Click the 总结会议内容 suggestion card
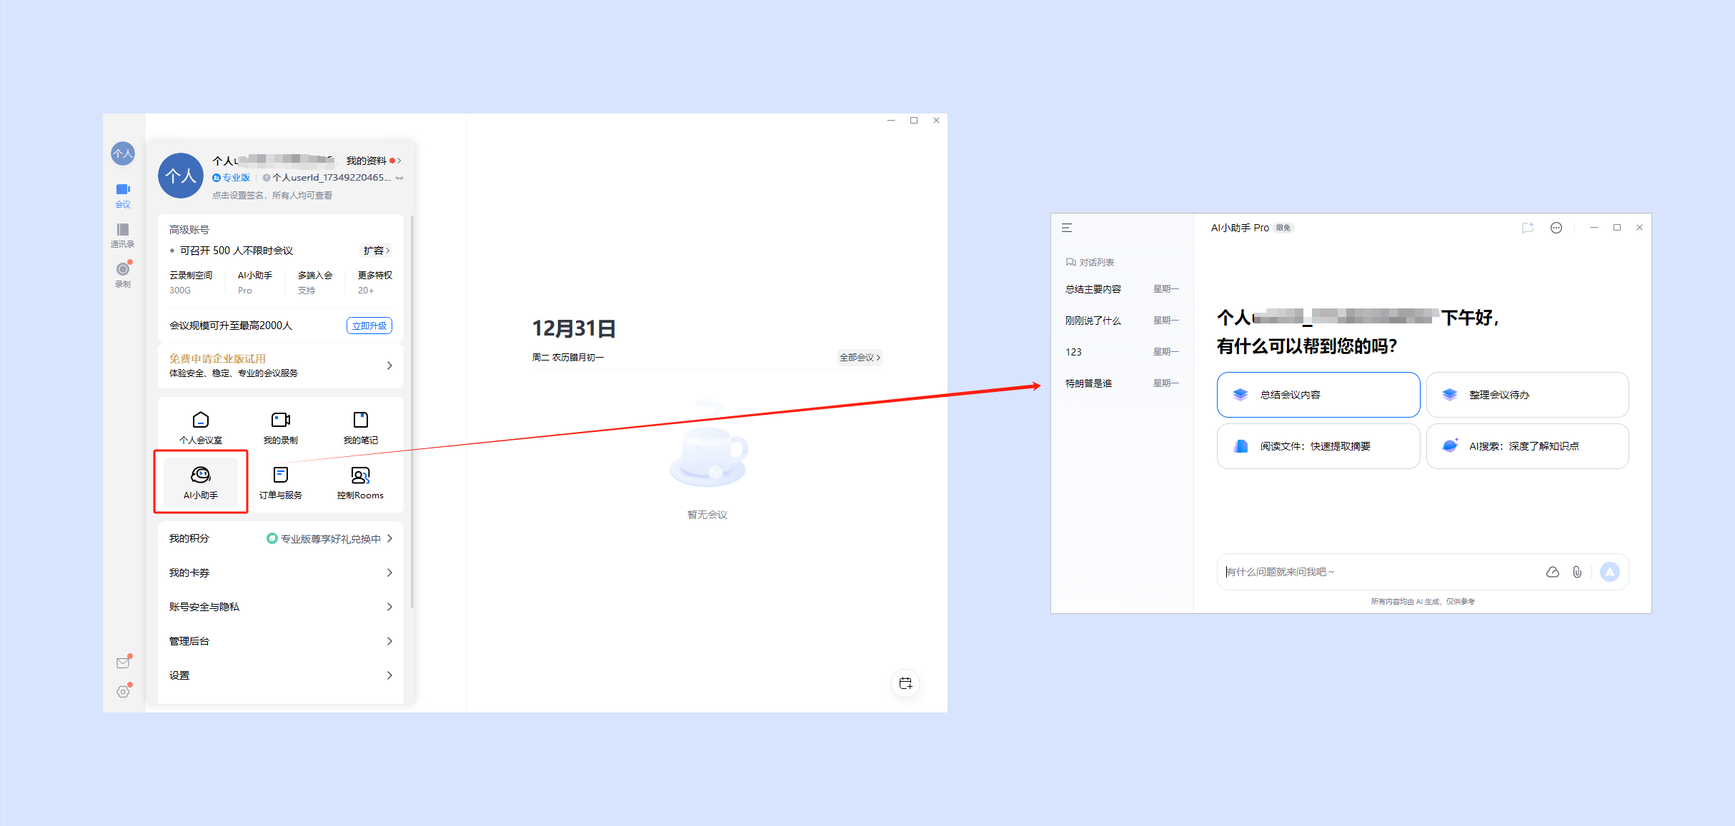Screen dimensions: 1735x826 pos(1318,395)
